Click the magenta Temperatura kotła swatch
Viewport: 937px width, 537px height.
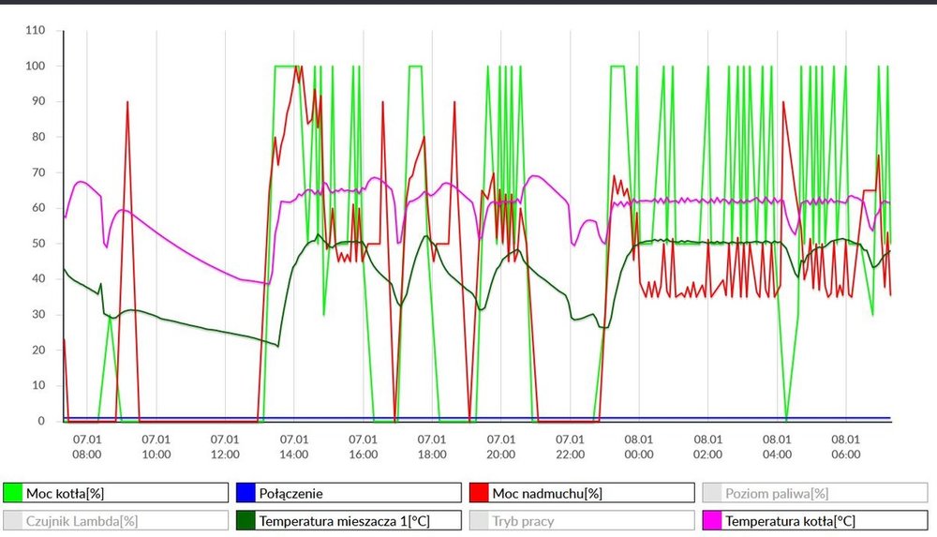[x=710, y=520]
